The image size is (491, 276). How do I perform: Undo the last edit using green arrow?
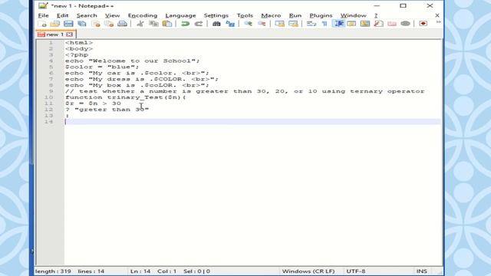click(185, 24)
